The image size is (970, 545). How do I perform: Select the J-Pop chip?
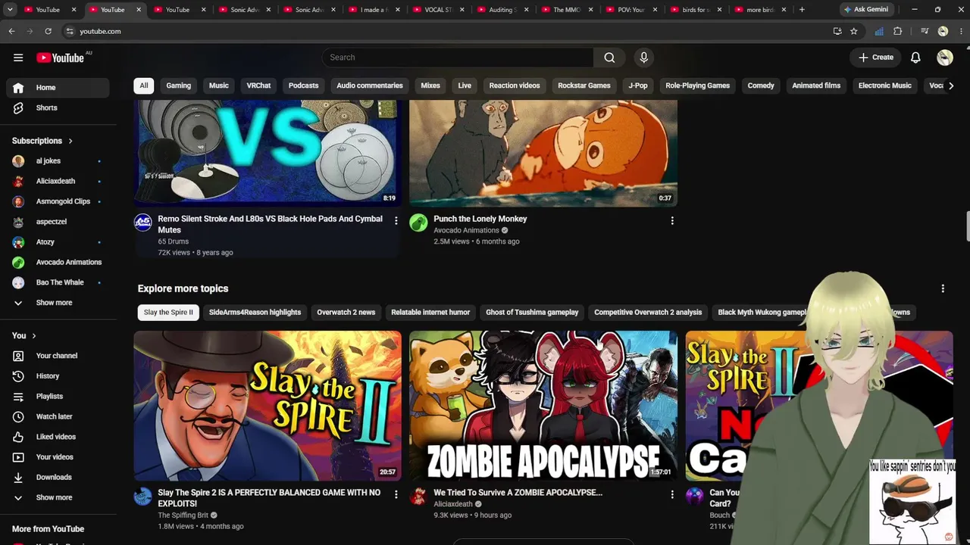pos(638,86)
